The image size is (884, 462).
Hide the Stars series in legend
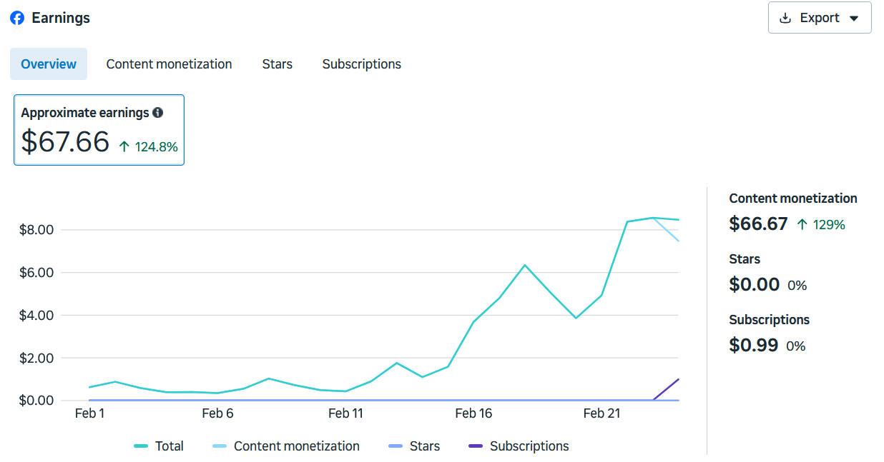point(413,446)
